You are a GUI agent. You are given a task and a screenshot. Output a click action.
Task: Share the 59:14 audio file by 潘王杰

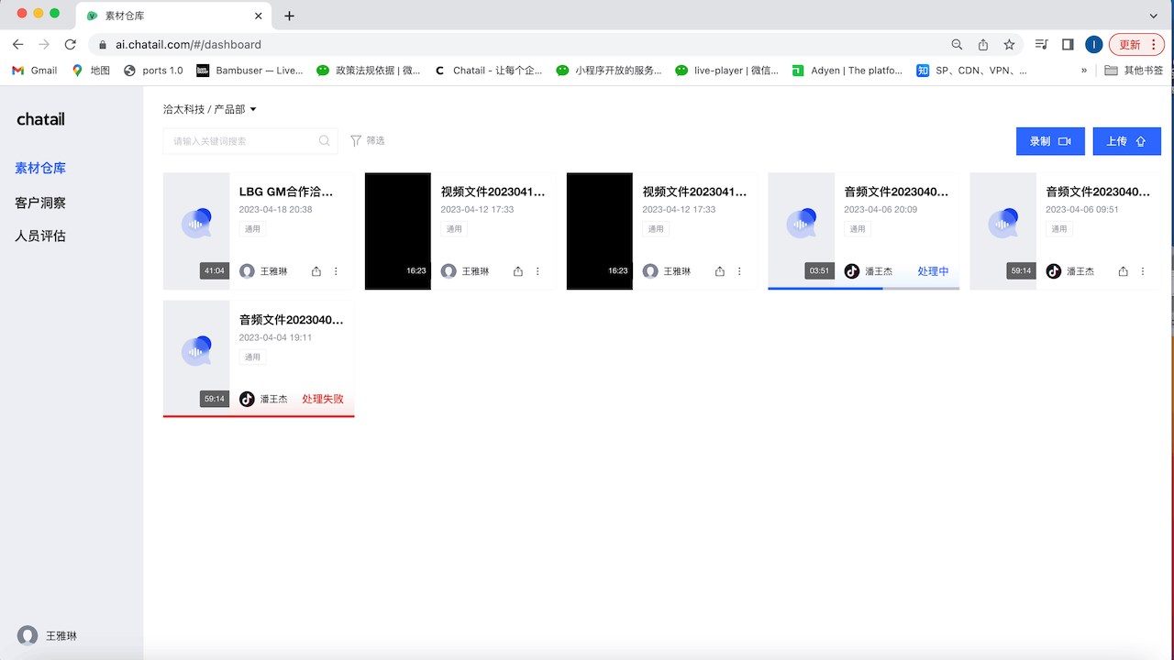coord(1124,271)
